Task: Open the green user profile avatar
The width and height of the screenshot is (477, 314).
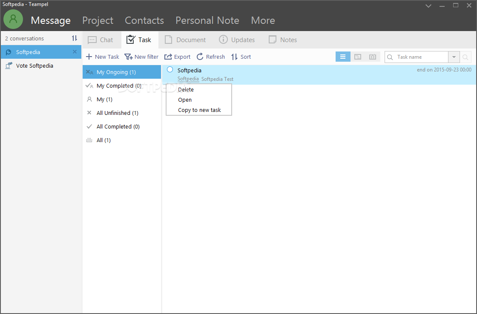Action: coord(13,19)
